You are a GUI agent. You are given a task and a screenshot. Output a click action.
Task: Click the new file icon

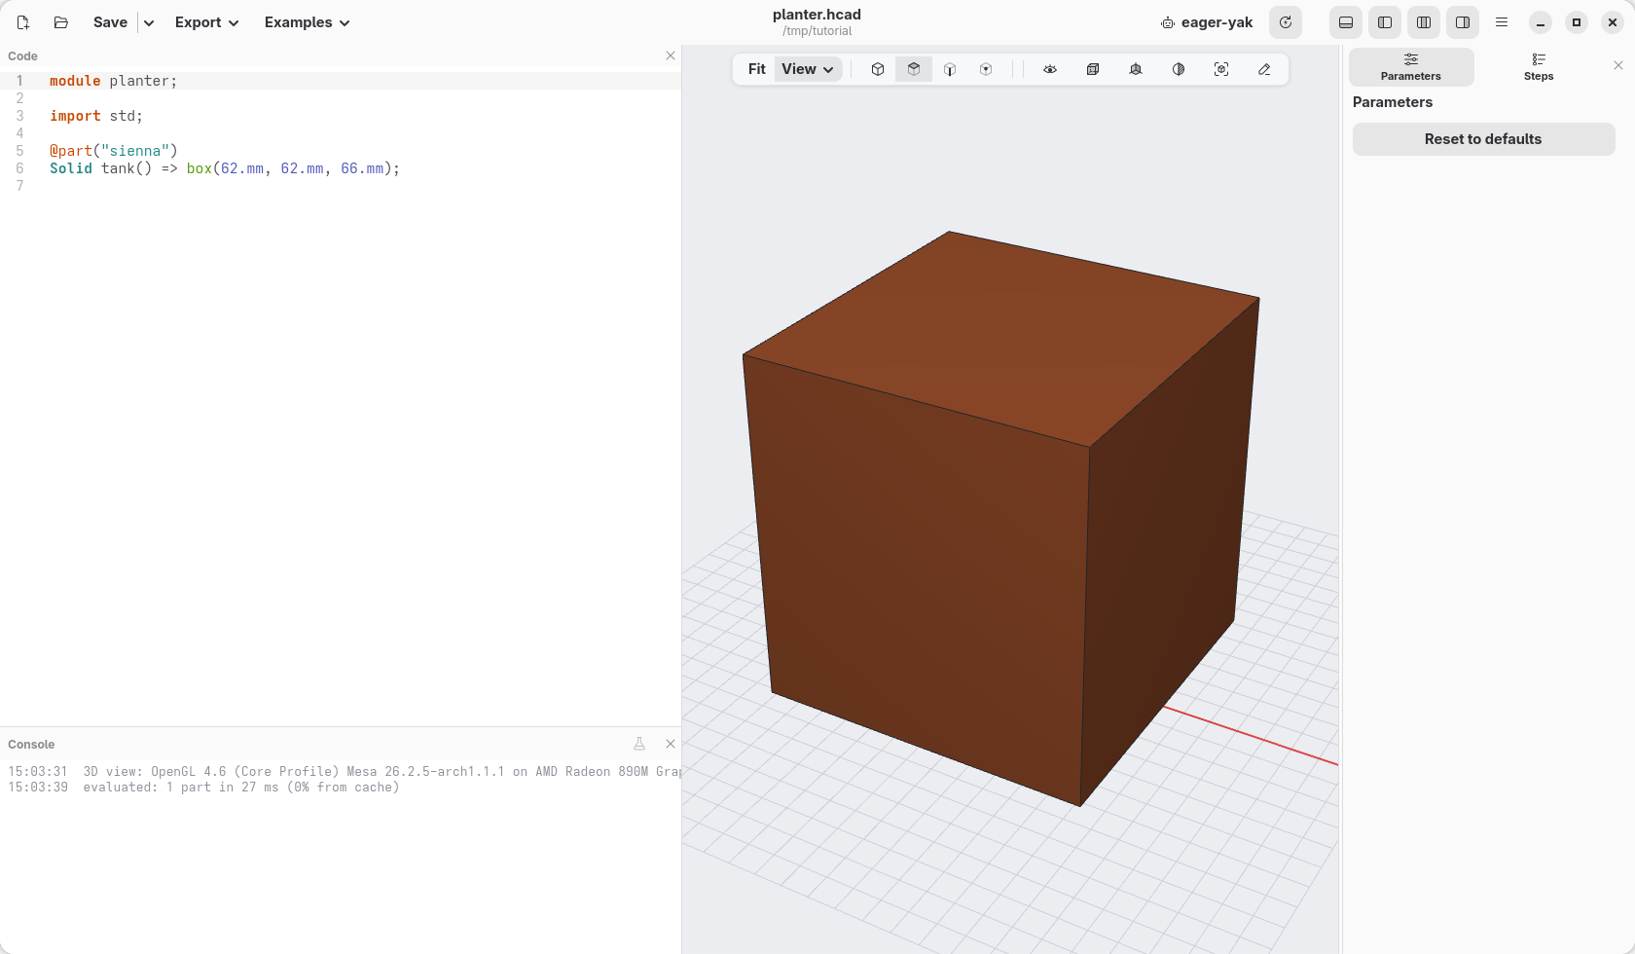[23, 22]
